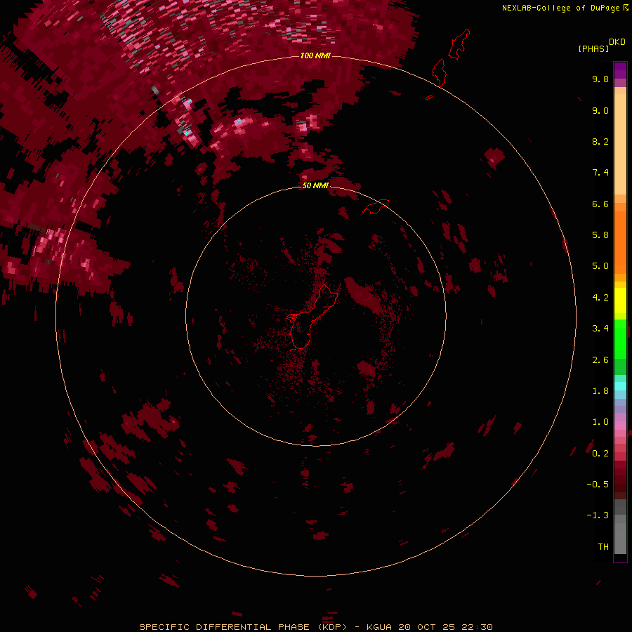The image size is (632, 632).
Task: Click the TH threshold label
Action: coord(603,547)
